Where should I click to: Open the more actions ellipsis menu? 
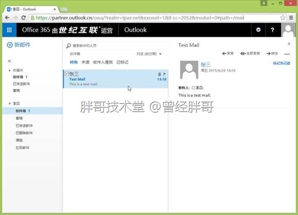click(287, 54)
